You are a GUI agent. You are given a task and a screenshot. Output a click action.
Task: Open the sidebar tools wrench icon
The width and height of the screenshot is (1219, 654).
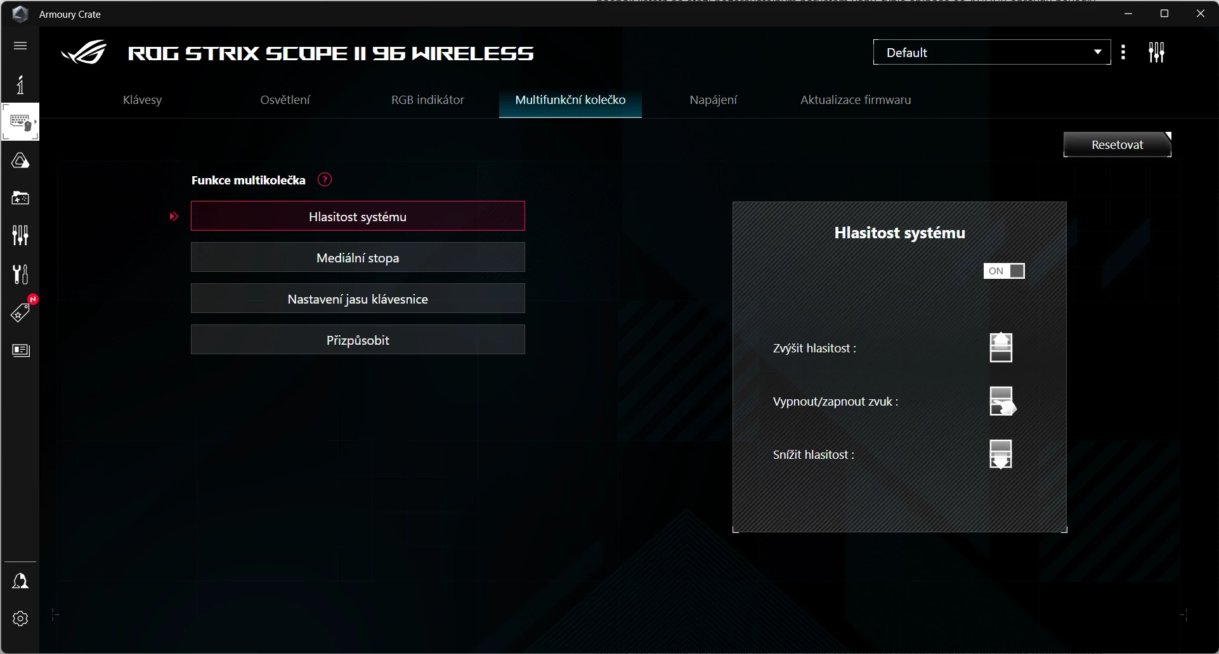20,274
